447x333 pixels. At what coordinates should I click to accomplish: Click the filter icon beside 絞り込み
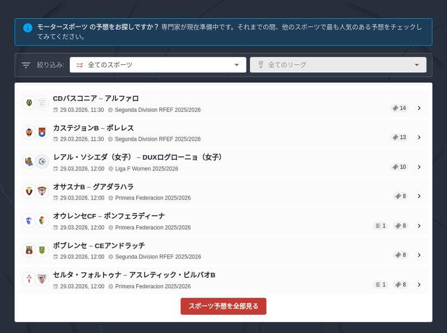[x=26, y=65]
